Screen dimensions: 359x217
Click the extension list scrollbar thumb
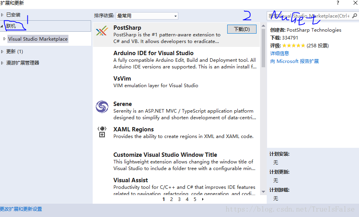pyautogui.click(x=263, y=48)
